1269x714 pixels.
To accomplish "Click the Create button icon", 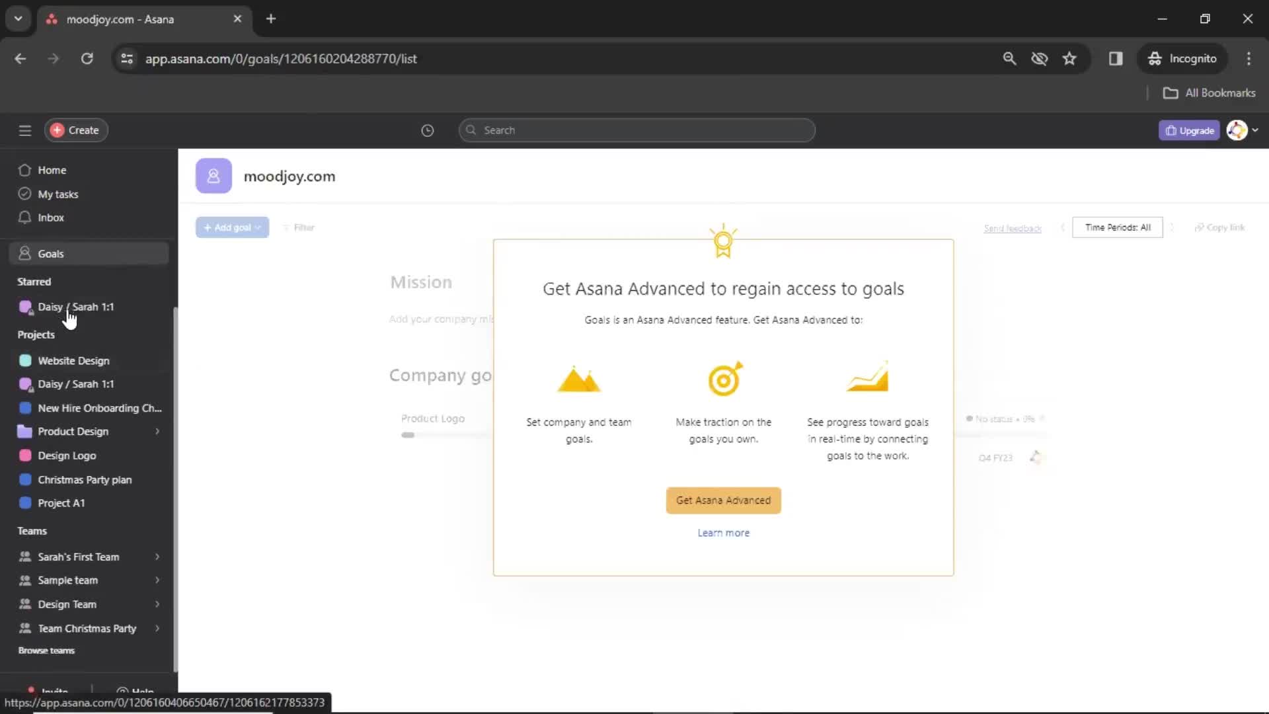I will 57,130.
